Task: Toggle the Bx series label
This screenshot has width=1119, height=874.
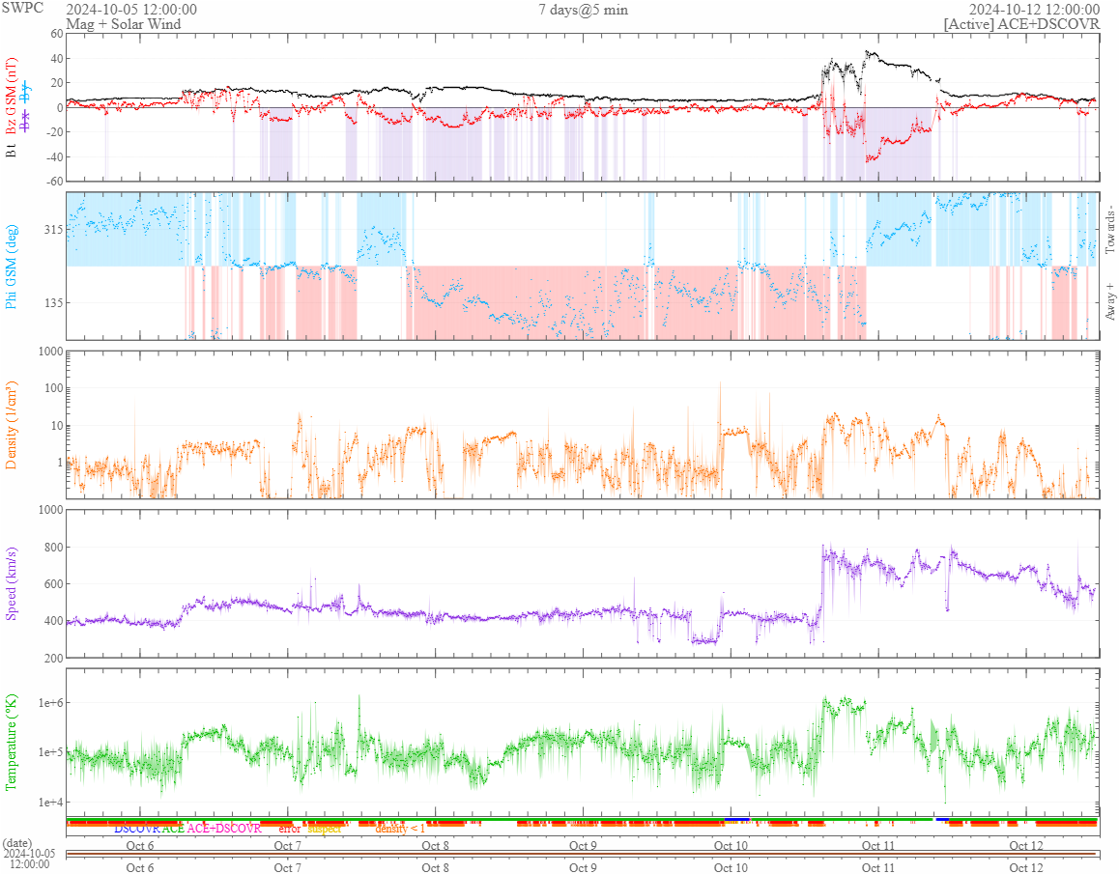Action: (x=26, y=121)
